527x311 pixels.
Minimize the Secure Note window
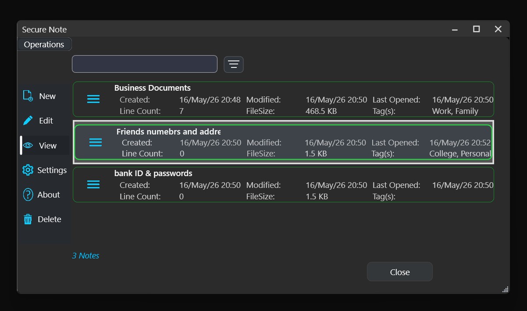(x=455, y=29)
